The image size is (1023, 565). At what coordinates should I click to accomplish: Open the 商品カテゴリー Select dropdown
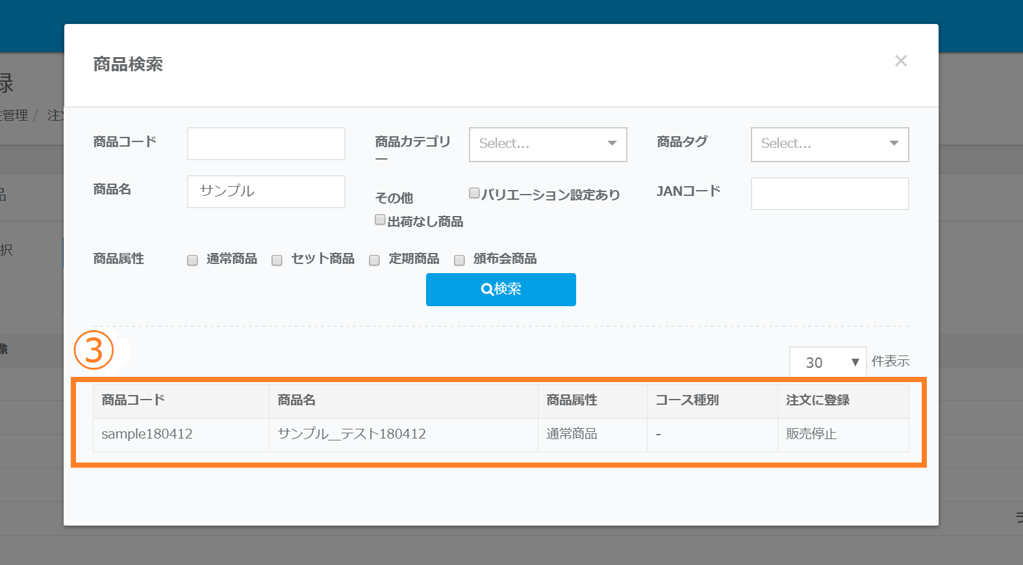[x=548, y=144]
